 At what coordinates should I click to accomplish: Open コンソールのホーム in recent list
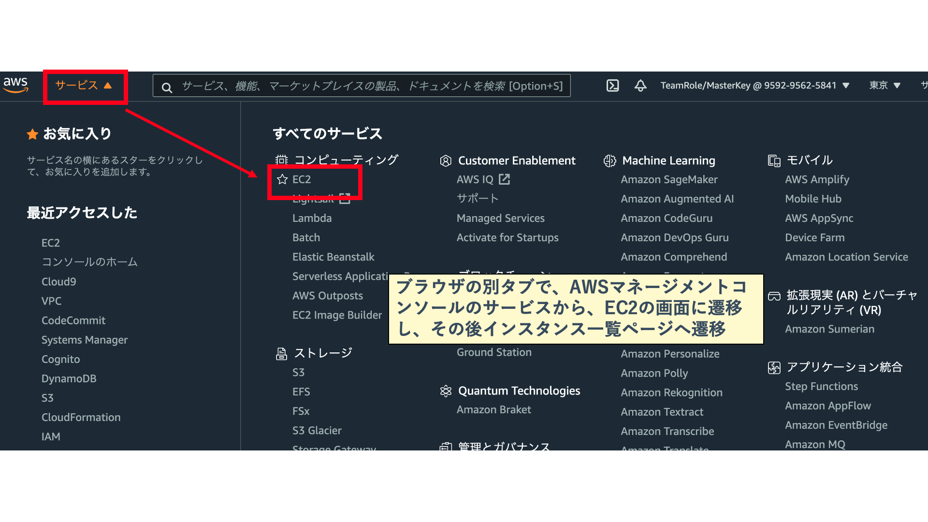click(x=89, y=262)
